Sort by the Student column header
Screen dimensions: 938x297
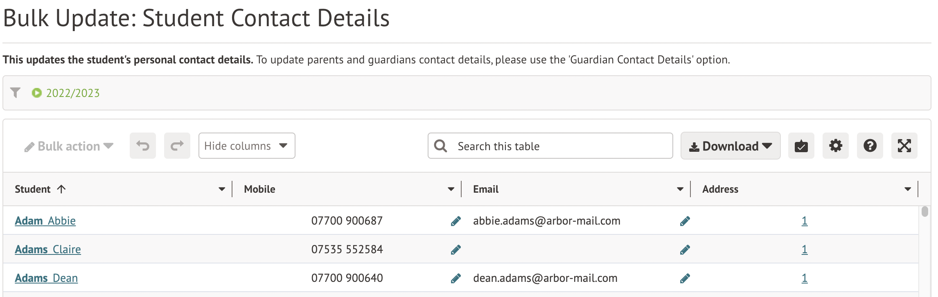33,189
